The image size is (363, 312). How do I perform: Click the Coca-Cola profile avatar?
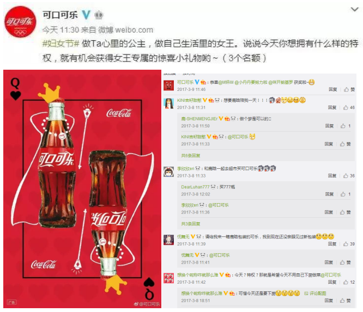point(20,22)
